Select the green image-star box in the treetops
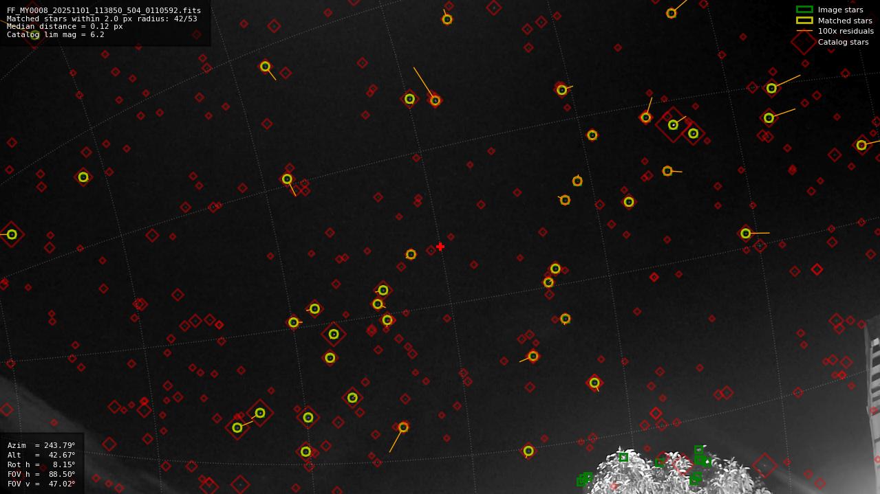Screen dimensions: 880x494 623,457
